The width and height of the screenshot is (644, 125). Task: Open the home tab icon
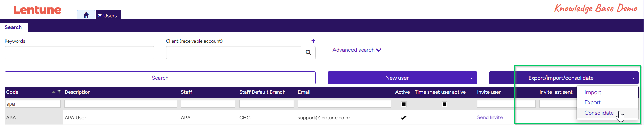(86, 15)
